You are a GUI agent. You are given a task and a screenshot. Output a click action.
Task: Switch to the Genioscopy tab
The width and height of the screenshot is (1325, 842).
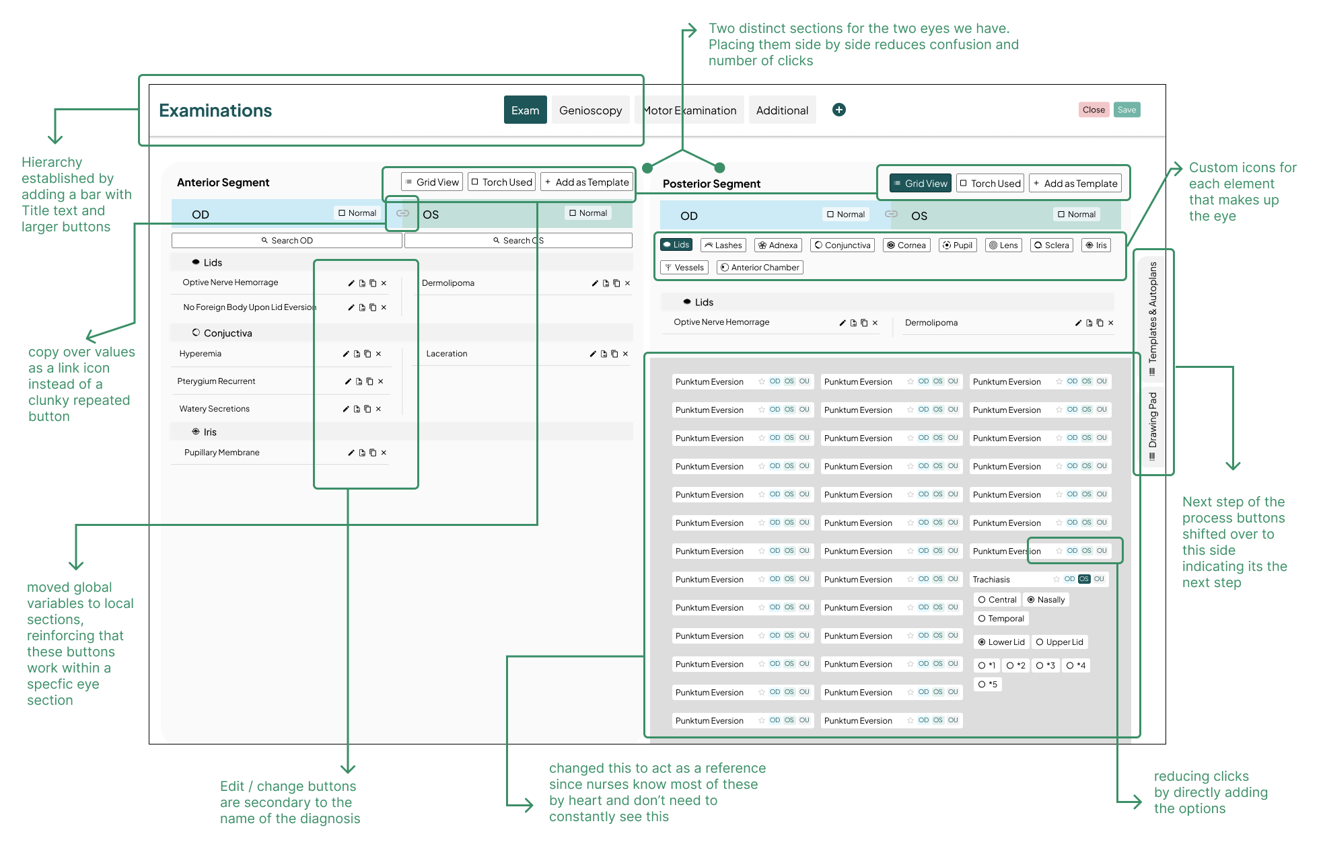[590, 110]
